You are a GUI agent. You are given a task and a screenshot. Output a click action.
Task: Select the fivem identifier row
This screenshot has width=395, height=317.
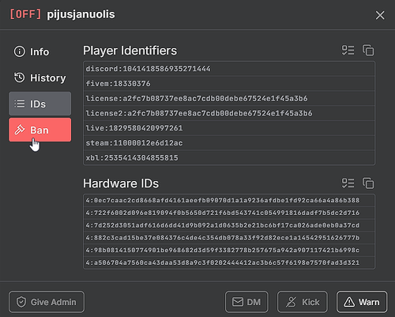pos(229,84)
